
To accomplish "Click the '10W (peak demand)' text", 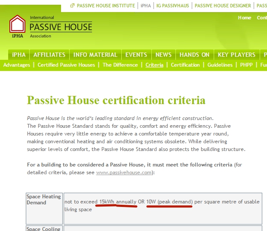I will pyautogui.click(x=169, y=202).
